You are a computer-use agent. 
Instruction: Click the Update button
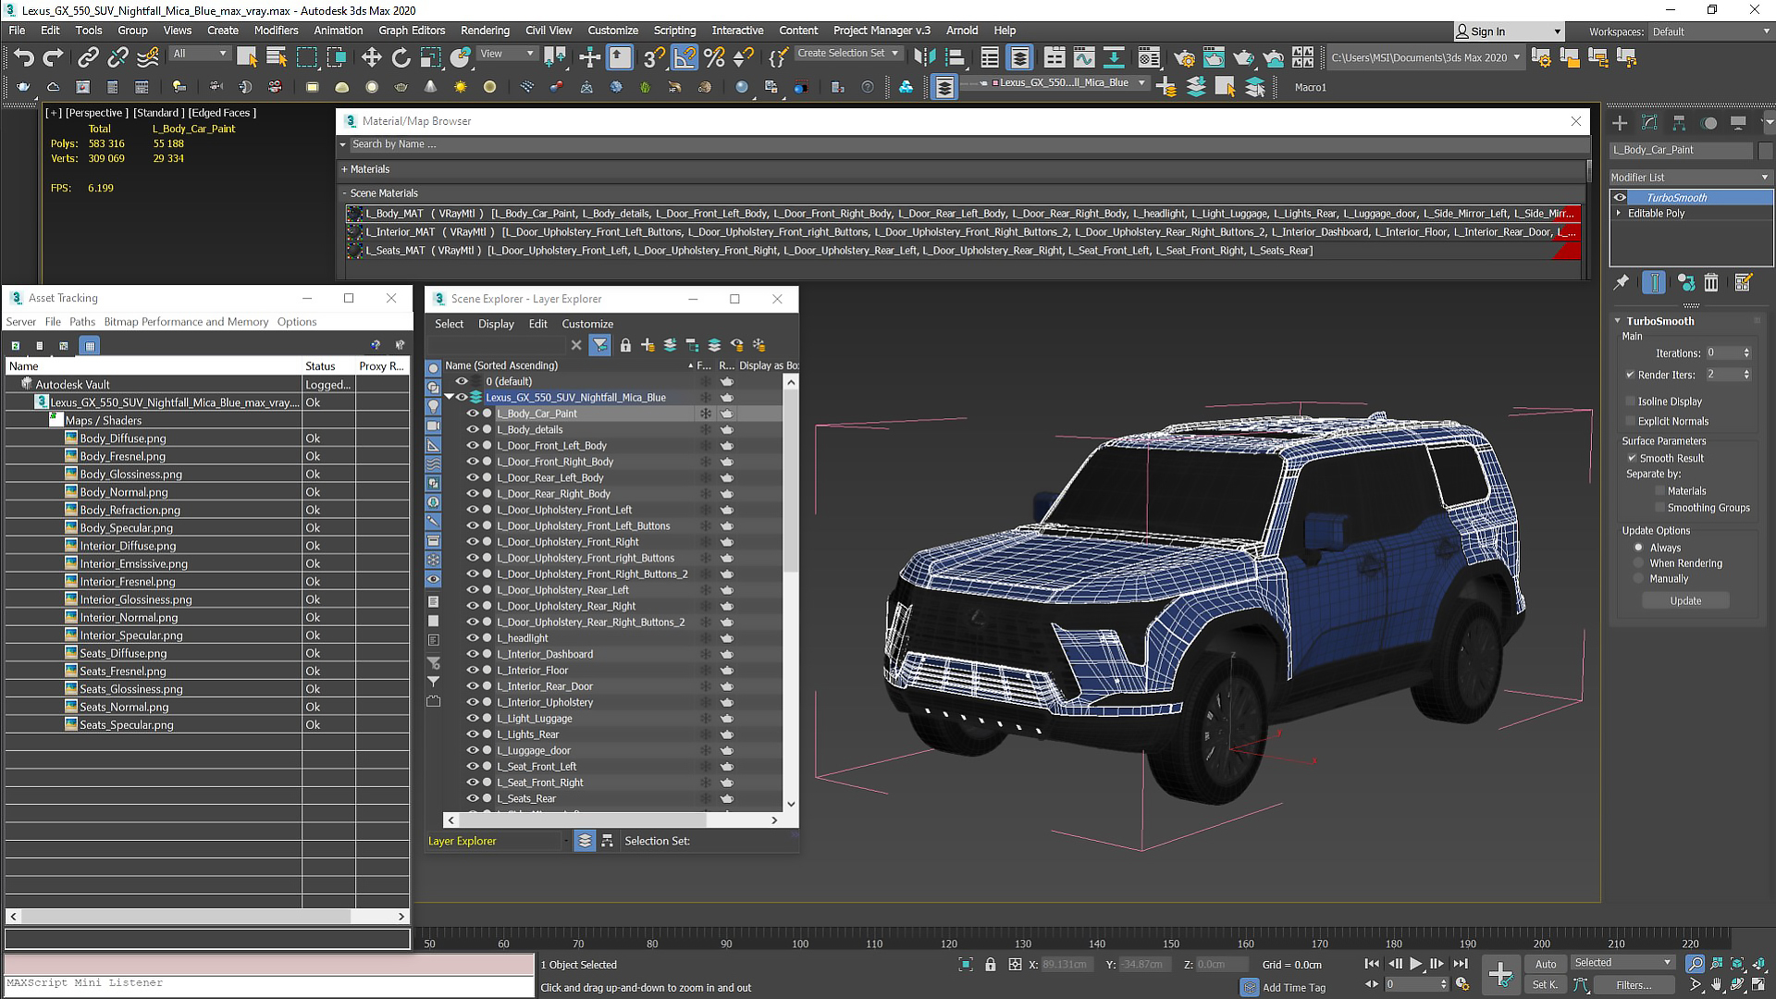click(x=1685, y=600)
